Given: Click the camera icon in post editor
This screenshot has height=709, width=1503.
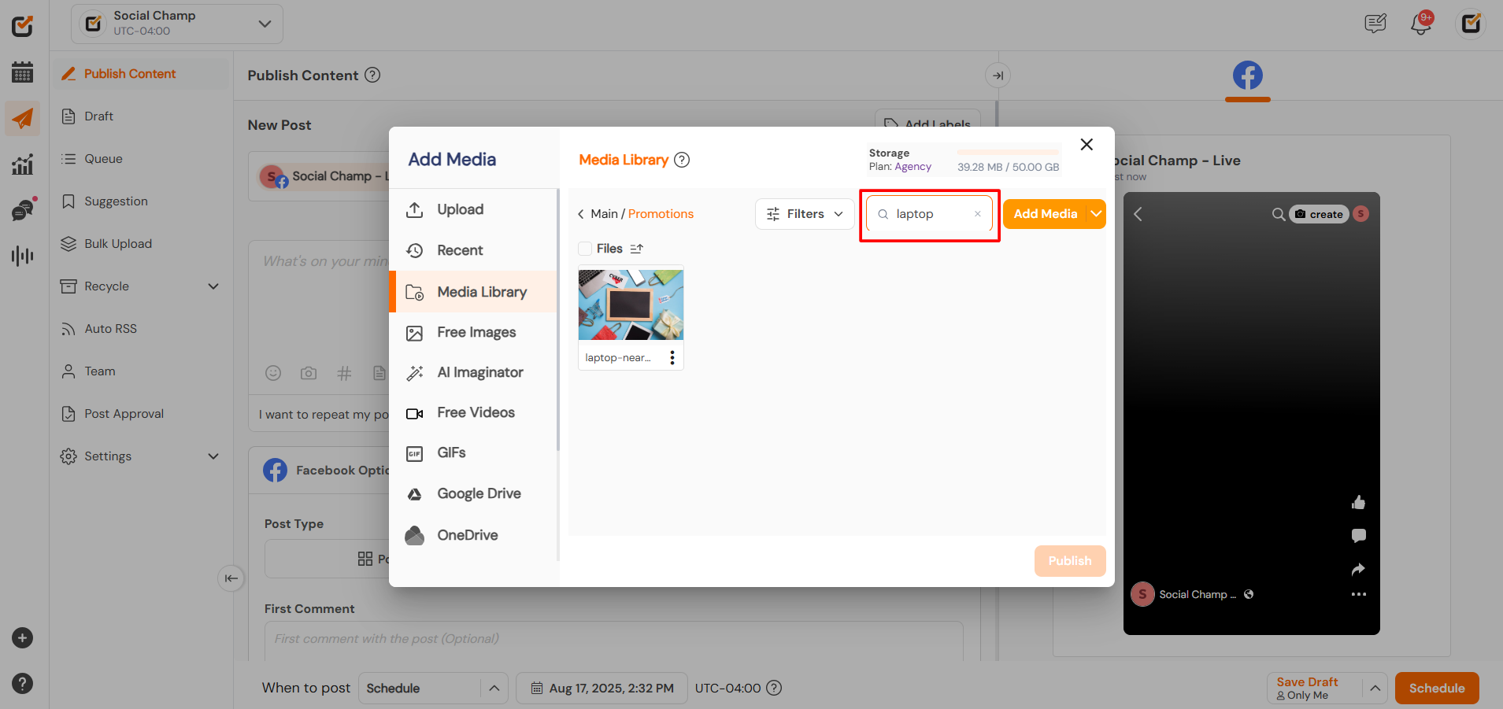Looking at the screenshot, I should (x=309, y=373).
